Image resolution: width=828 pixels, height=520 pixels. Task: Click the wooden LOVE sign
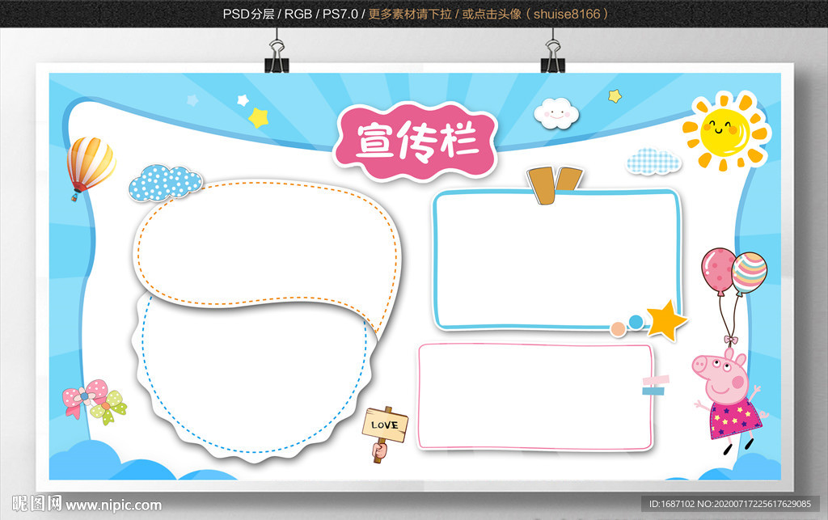click(x=385, y=433)
